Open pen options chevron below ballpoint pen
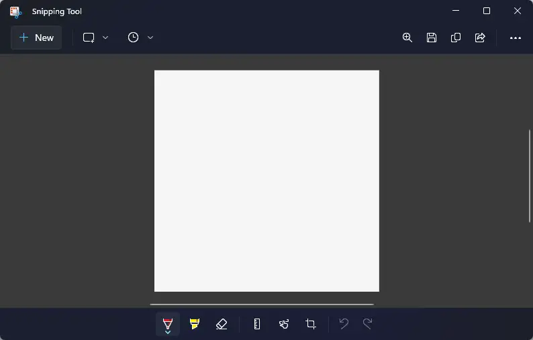The width and height of the screenshot is (533, 340). coord(168,332)
